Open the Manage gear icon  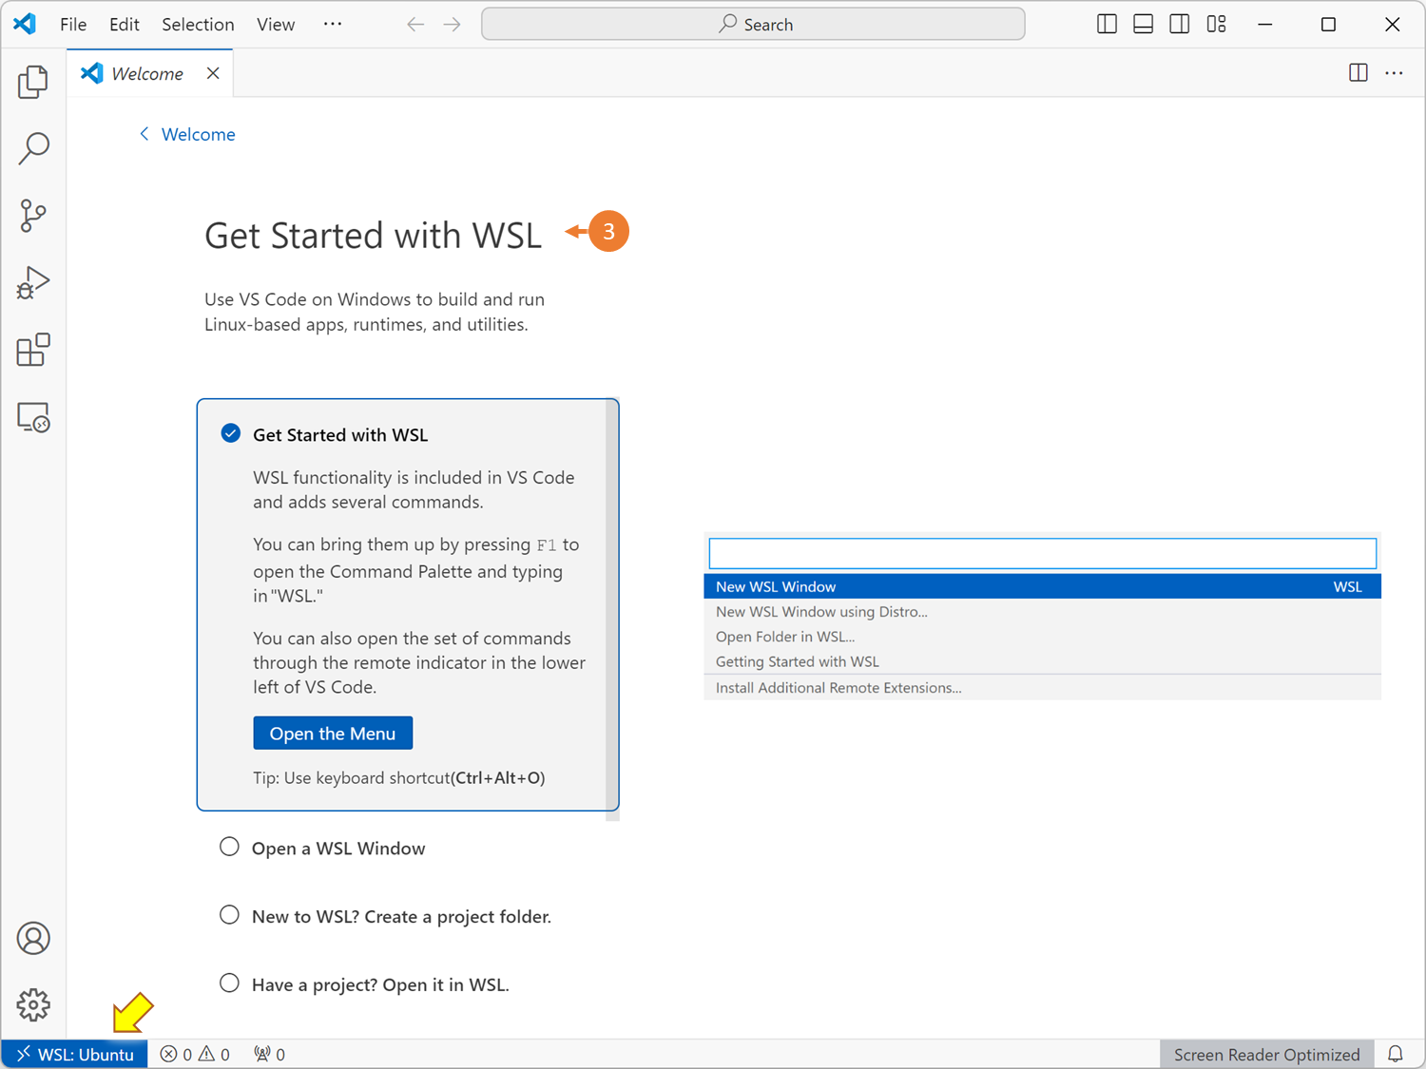coord(33,1004)
